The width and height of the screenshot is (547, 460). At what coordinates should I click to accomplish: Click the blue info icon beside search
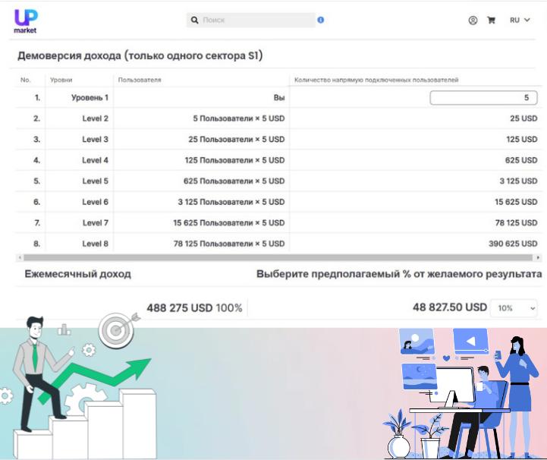click(x=321, y=20)
